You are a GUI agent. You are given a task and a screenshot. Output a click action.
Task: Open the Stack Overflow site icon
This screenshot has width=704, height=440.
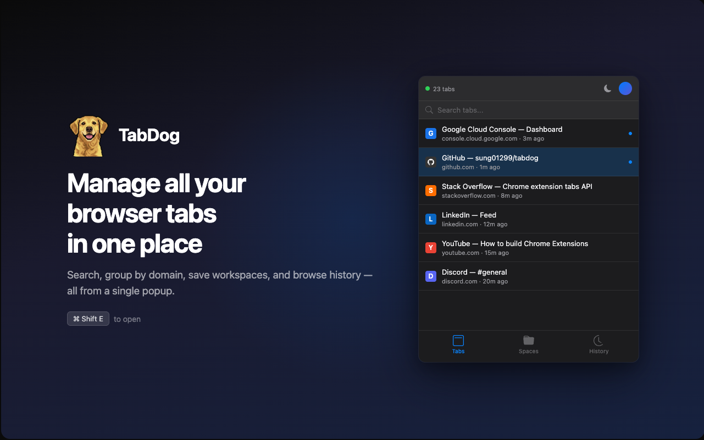click(x=430, y=190)
